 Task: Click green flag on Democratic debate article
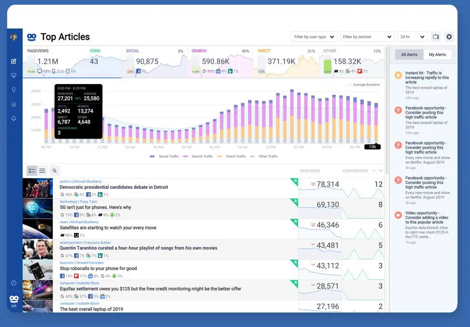tap(294, 182)
